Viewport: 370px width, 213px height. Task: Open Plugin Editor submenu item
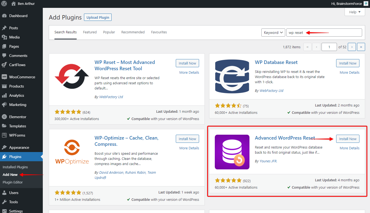(x=13, y=182)
